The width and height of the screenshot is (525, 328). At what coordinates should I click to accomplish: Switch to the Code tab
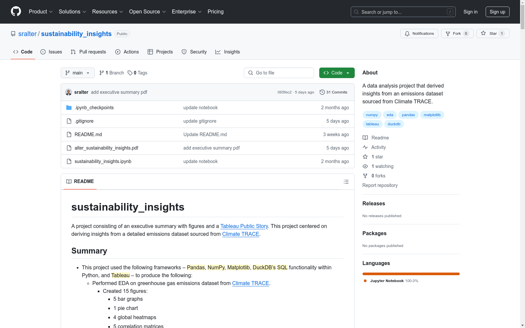(x=23, y=52)
